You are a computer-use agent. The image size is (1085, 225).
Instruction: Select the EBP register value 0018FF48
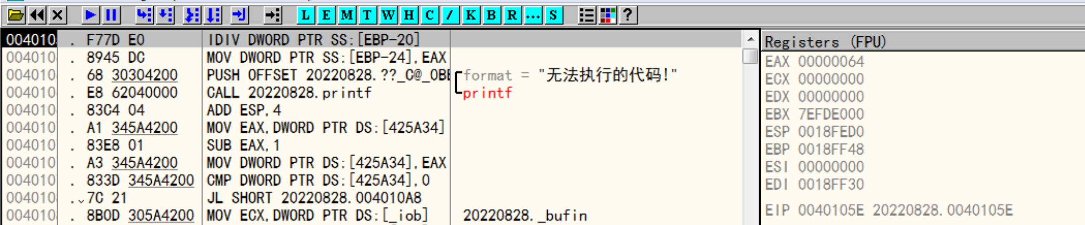[831, 149]
